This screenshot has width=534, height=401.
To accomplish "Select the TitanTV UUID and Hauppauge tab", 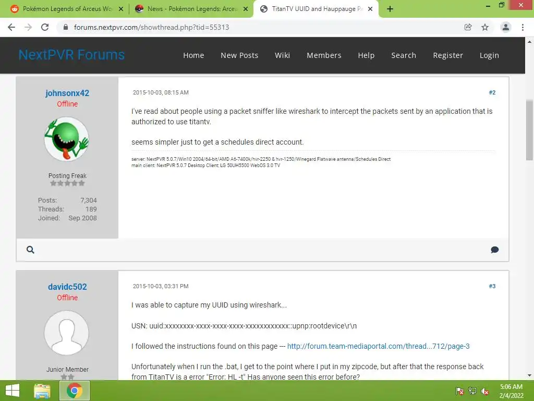I will click(x=315, y=9).
